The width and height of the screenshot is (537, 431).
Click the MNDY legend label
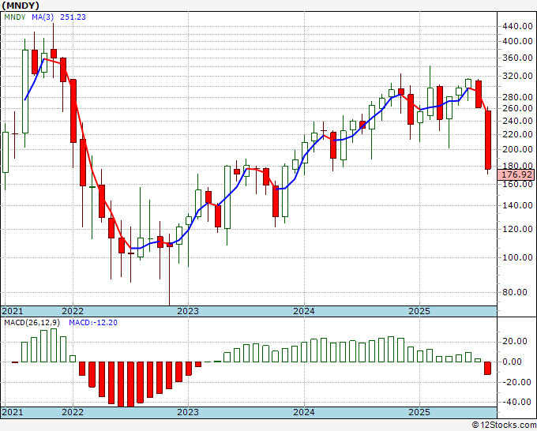pos(15,17)
